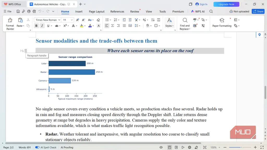The height and width of the screenshot is (150, 267).
Task: Open the References tab
Action: pos(117,11)
